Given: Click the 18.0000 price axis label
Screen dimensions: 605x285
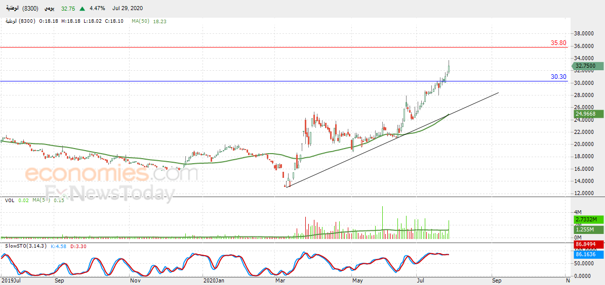Looking at the screenshot, I should click(x=584, y=157).
